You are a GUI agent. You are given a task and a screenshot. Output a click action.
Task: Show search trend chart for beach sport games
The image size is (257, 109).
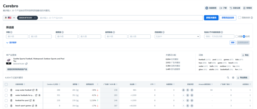pyautogui.click(x=78, y=106)
